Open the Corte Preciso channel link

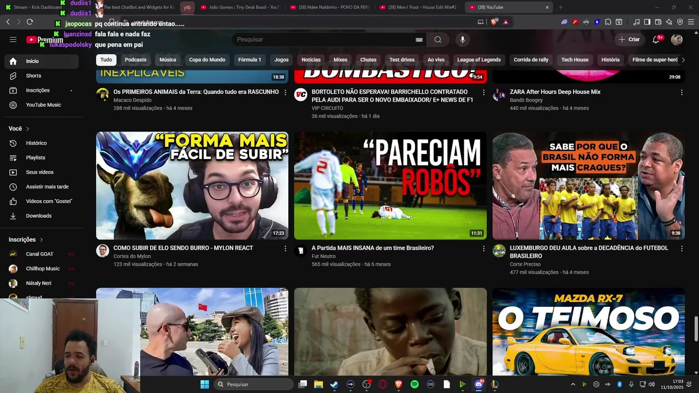coord(525,264)
